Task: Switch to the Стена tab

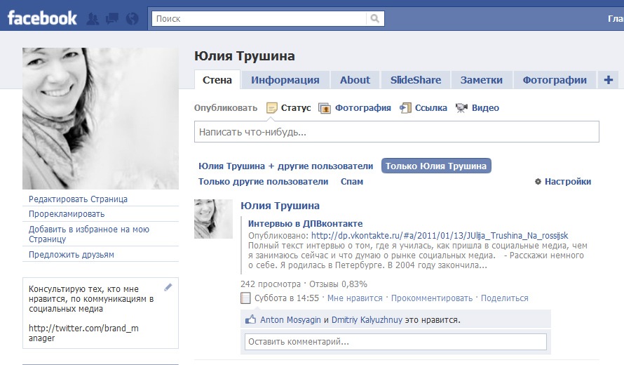Action: (217, 80)
